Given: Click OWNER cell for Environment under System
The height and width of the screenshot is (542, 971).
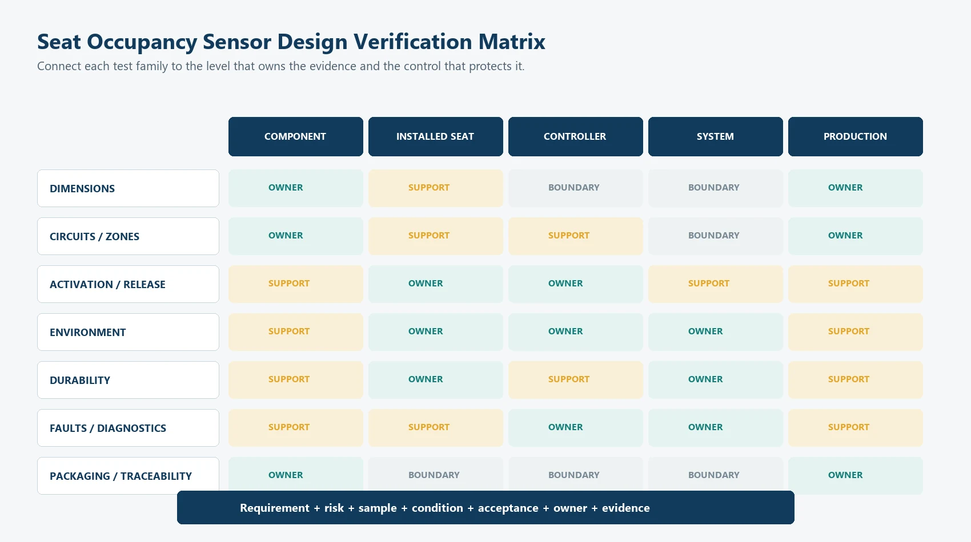Looking at the screenshot, I should (716, 332).
